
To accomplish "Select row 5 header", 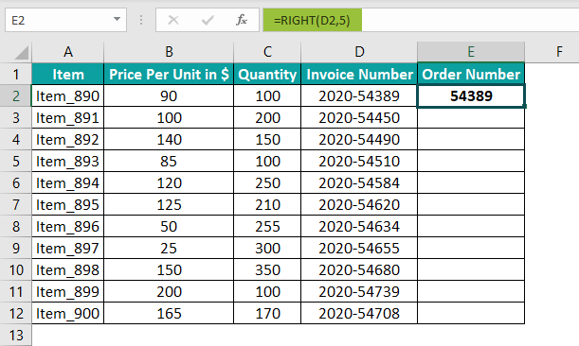I will (x=16, y=161).
